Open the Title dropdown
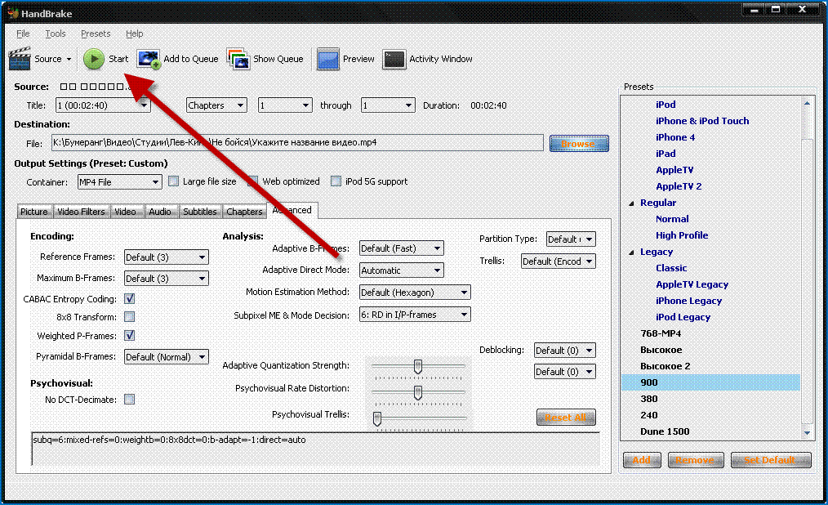The height and width of the screenshot is (505, 828). (x=103, y=105)
